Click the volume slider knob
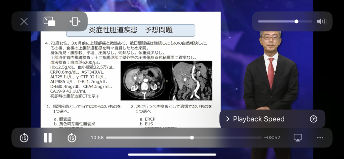 296,22
